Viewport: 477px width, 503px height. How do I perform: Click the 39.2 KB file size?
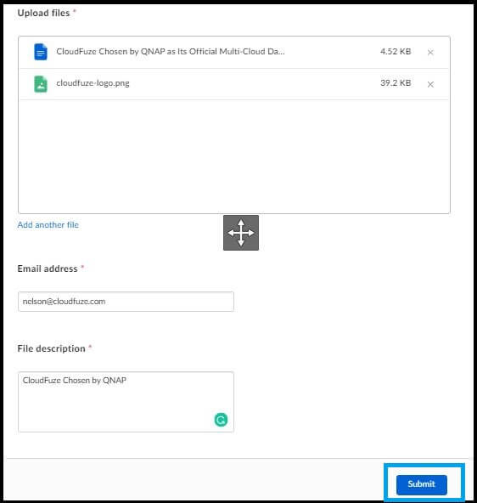click(396, 82)
